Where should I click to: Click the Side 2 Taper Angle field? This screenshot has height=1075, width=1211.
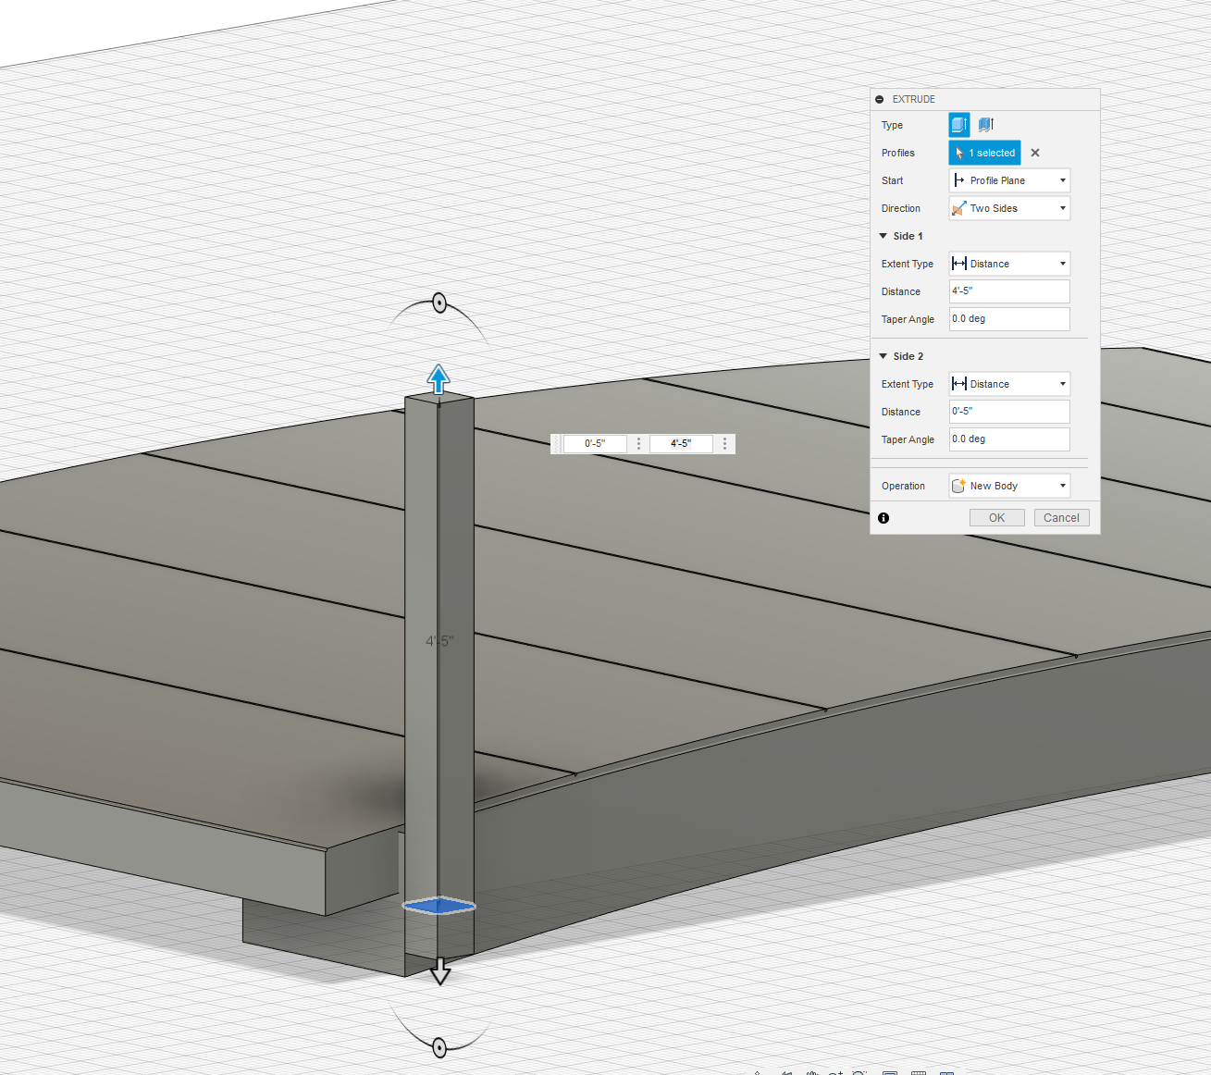coord(1009,439)
